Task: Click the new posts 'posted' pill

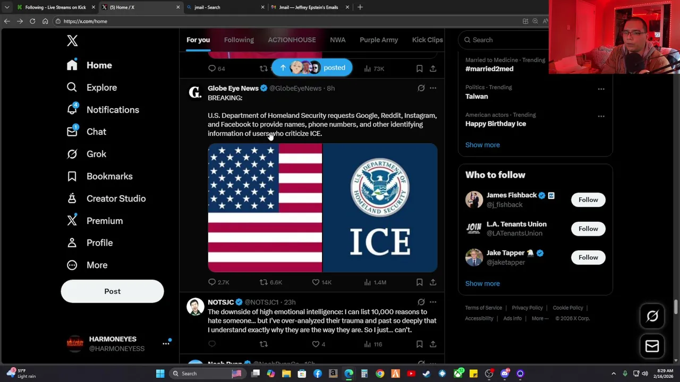Action: click(x=312, y=67)
